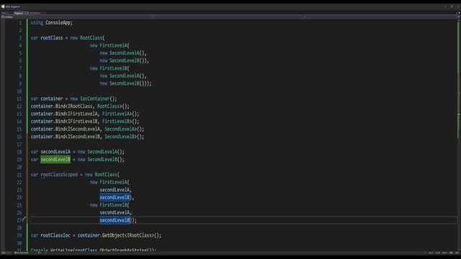Click line number 10 in the gutter

click(x=19, y=91)
